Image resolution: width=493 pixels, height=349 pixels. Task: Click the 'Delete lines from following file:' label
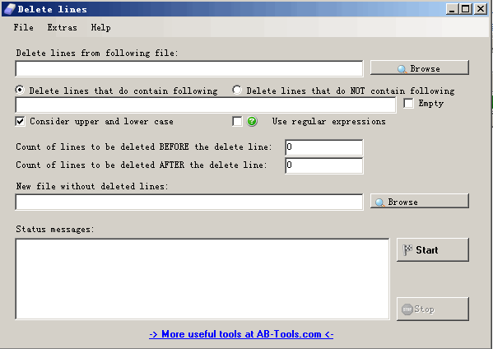coord(97,53)
